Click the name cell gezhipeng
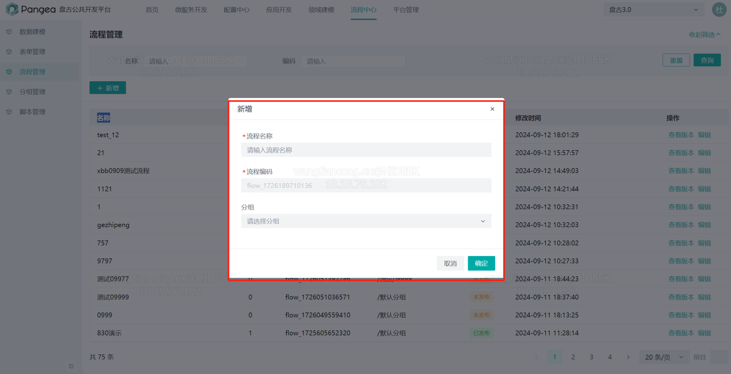Image resolution: width=731 pixels, height=374 pixels. [113, 225]
